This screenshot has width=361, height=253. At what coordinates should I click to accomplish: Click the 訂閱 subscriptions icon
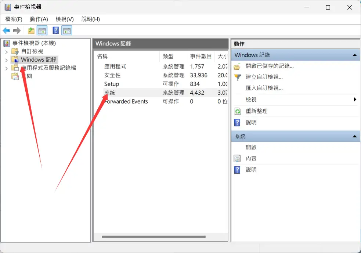(15, 76)
